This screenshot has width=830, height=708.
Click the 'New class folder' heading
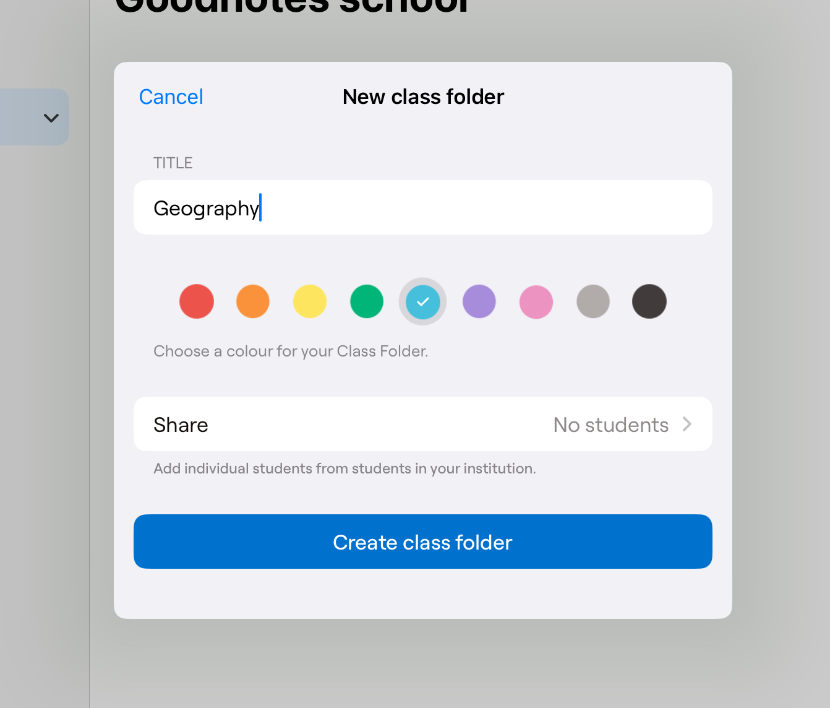click(423, 97)
